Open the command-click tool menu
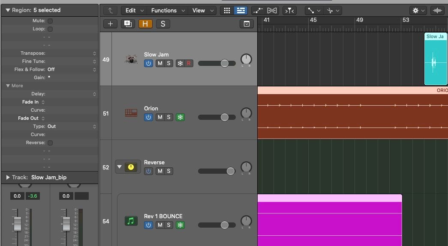The height and width of the screenshot is (246, 448). (333, 11)
